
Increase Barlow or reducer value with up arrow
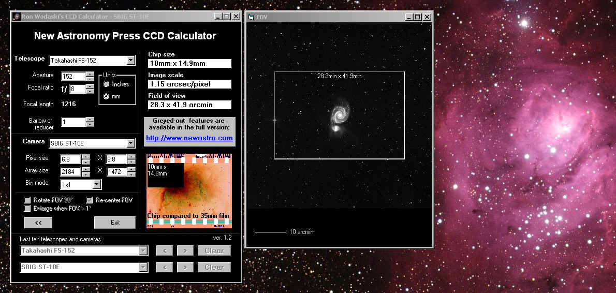coord(90,120)
